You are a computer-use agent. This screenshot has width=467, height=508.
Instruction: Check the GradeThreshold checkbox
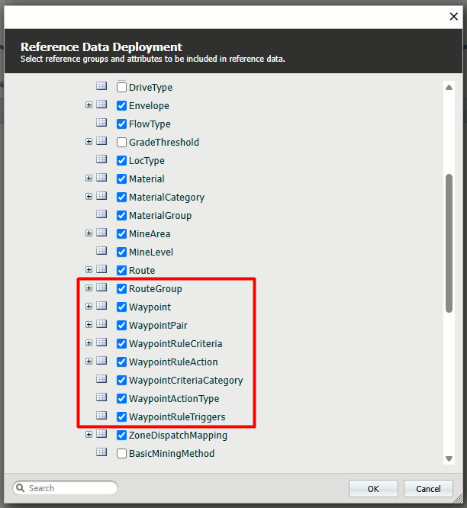pyautogui.click(x=121, y=143)
